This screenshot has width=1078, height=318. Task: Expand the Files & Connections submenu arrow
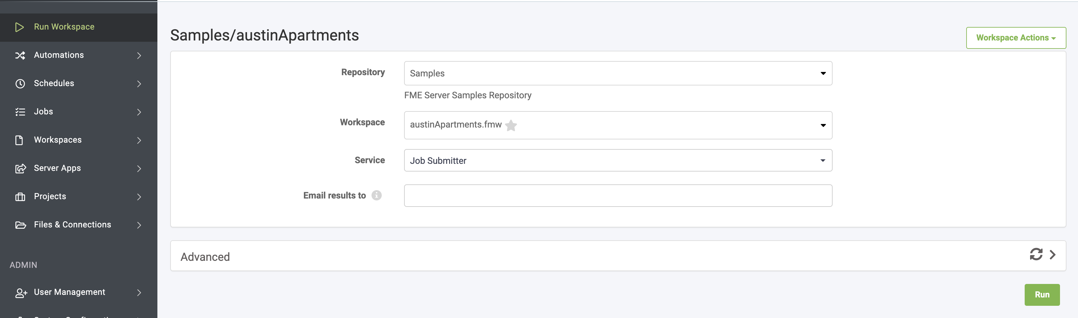pos(139,225)
